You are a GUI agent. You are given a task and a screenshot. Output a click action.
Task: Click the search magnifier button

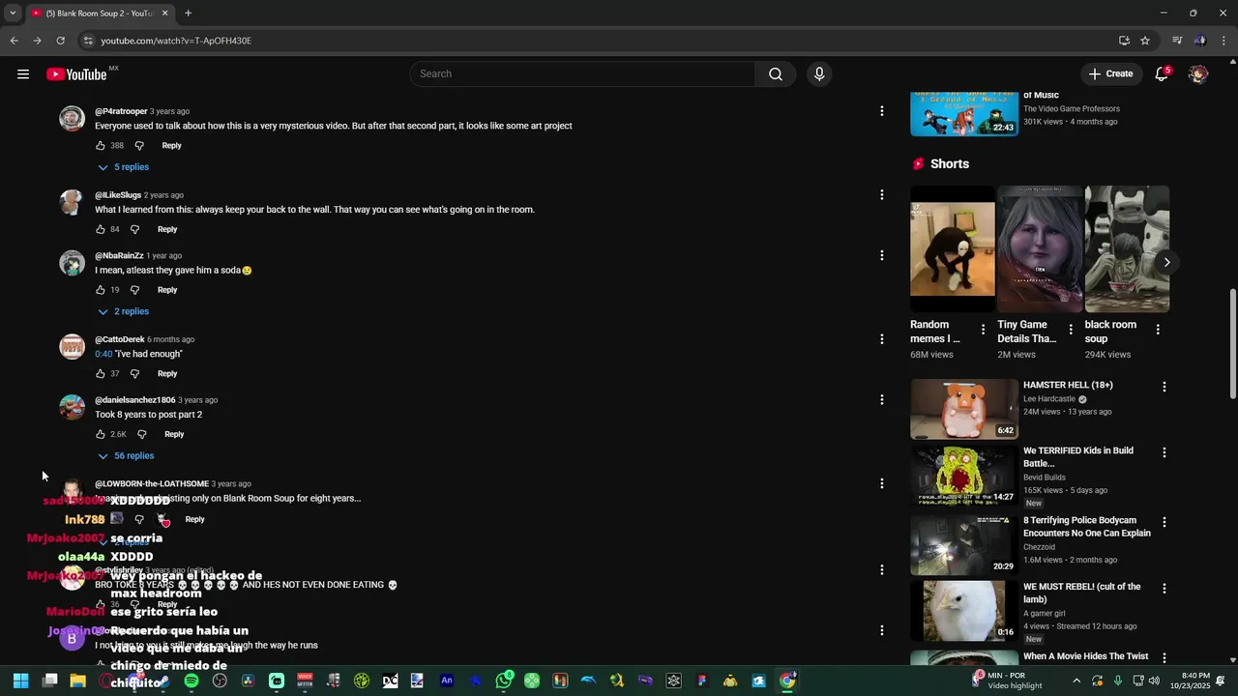coord(776,74)
